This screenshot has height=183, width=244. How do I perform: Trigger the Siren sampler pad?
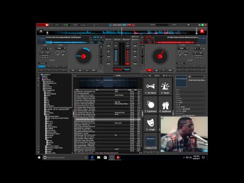point(165,87)
